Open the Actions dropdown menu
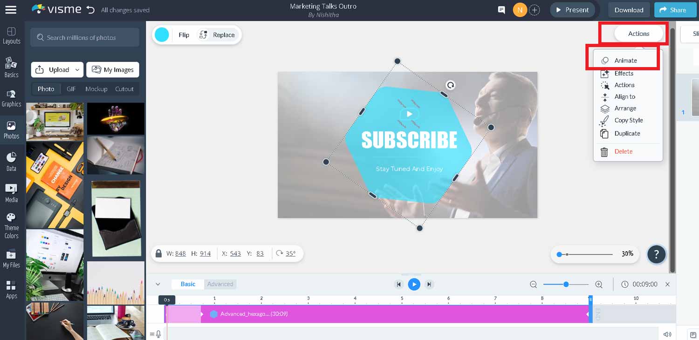699x340 pixels. (x=638, y=34)
